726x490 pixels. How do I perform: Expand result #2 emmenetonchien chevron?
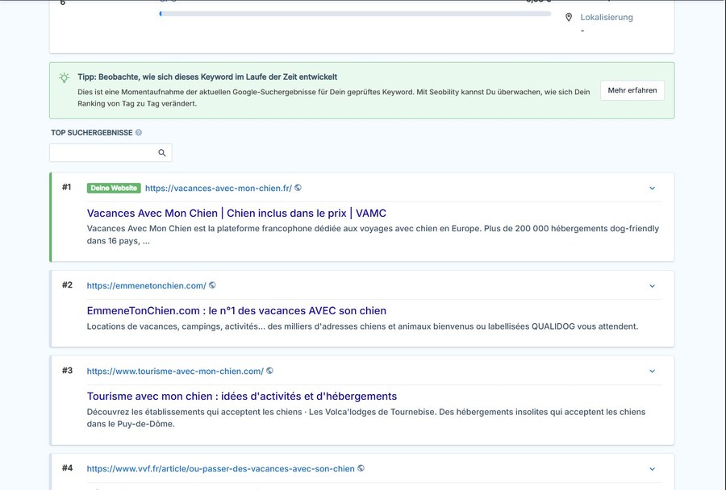tap(652, 286)
